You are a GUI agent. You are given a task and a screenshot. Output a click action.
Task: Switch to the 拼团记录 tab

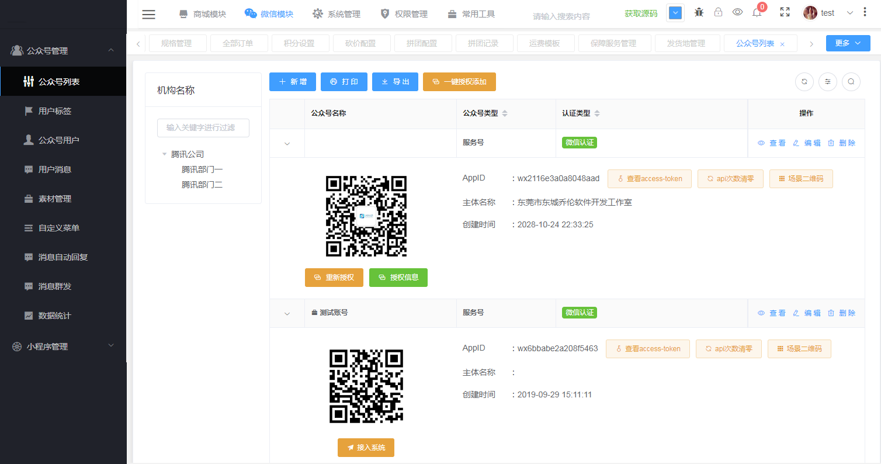coord(483,43)
